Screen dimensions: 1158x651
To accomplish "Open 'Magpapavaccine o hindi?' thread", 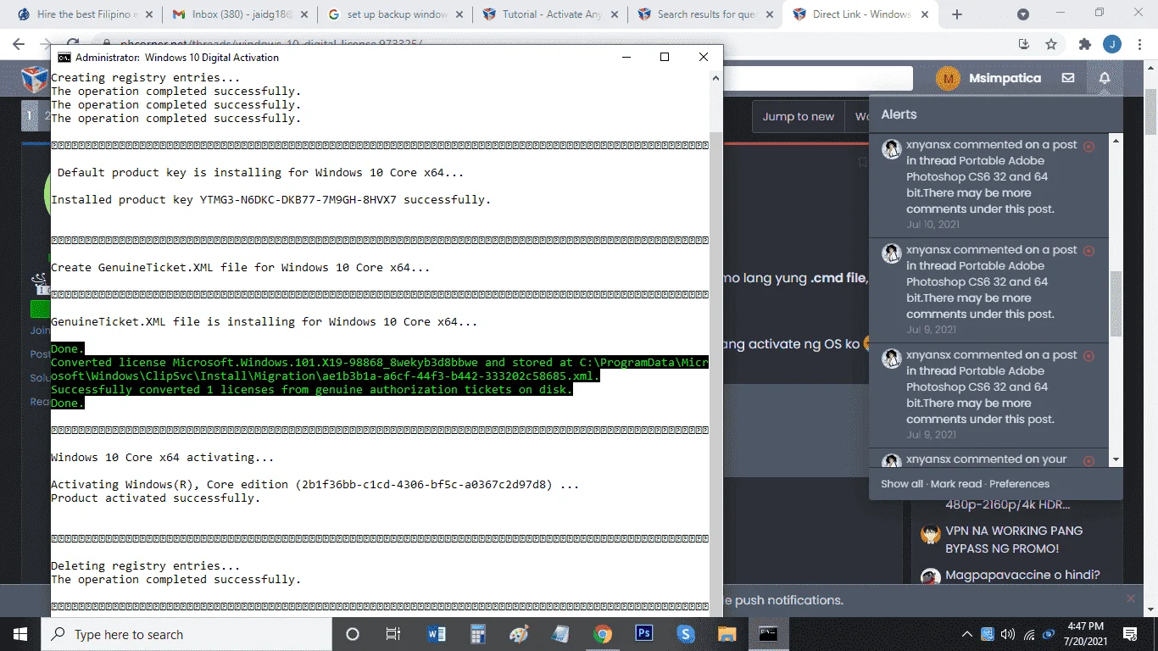I will pos(1022,575).
